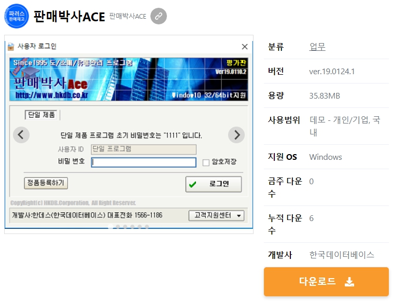Click the 개발사:한데스 phone number line

pyautogui.click(x=87, y=215)
